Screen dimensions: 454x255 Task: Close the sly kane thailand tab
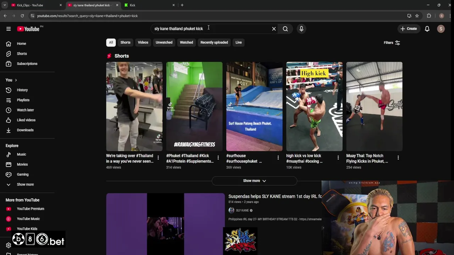[x=117, y=5]
